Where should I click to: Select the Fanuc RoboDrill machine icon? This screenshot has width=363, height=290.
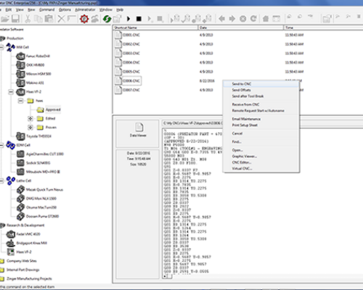tap(20, 56)
